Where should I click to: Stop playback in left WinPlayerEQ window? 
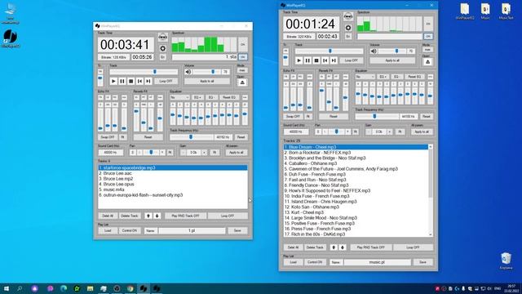tap(130, 82)
